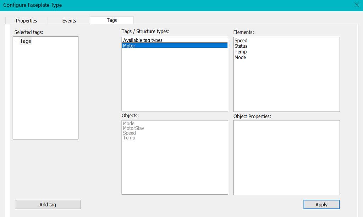Image resolution: width=363 pixels, height=217 pixels.
Task: Choose MotorStav in the Objects list
Action: tap(133, 128)
